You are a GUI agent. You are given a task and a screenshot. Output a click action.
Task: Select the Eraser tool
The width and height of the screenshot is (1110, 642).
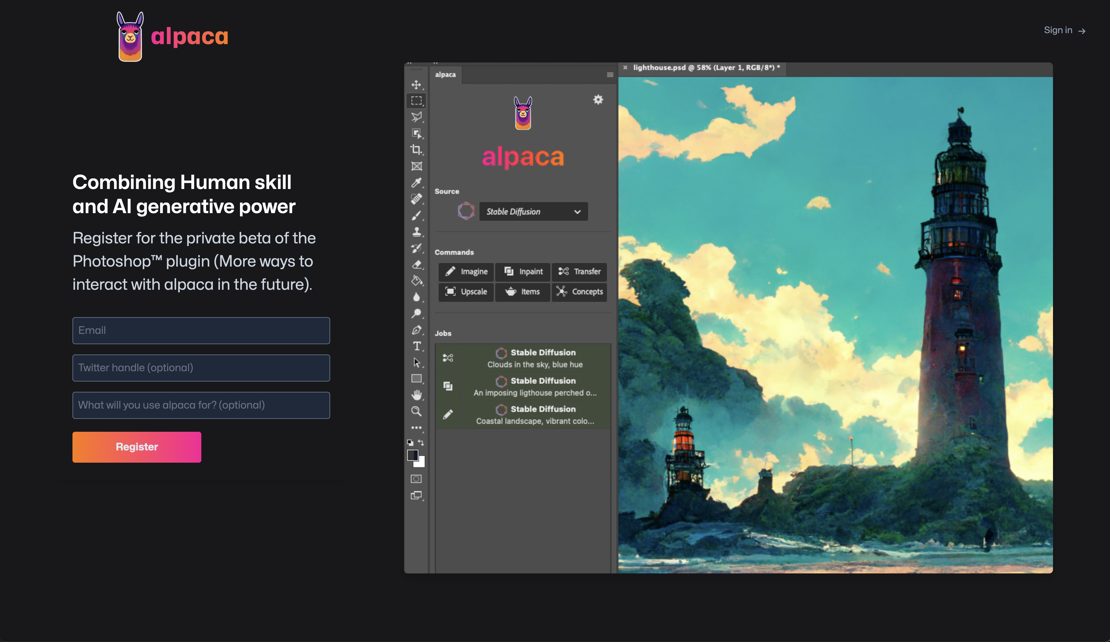pyautogui.click(x=416, y=264)
